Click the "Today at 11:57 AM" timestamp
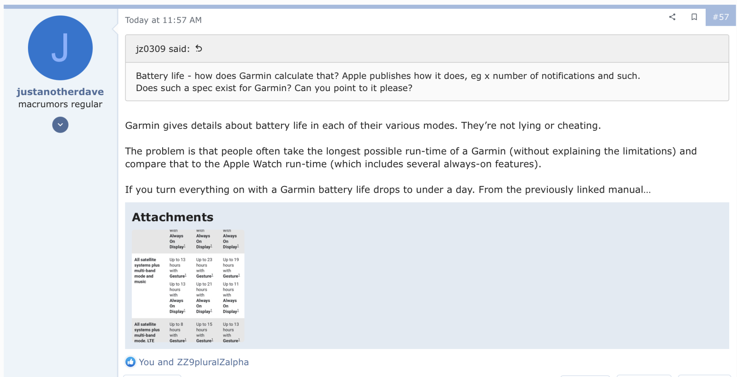 tap(163, 20)
